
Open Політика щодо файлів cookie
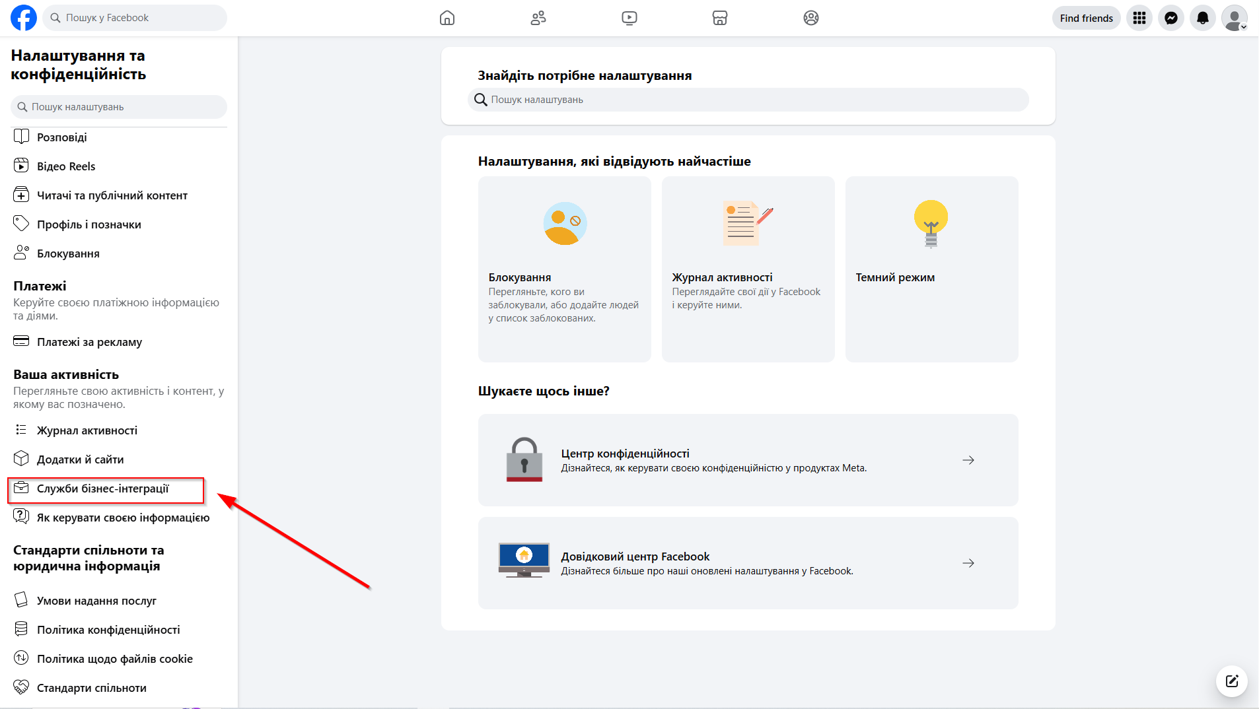(119, 659)
